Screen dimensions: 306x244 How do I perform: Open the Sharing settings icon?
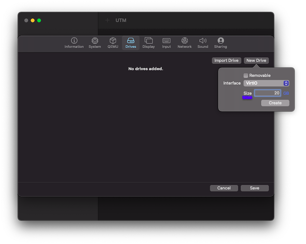tap(220, 43)
